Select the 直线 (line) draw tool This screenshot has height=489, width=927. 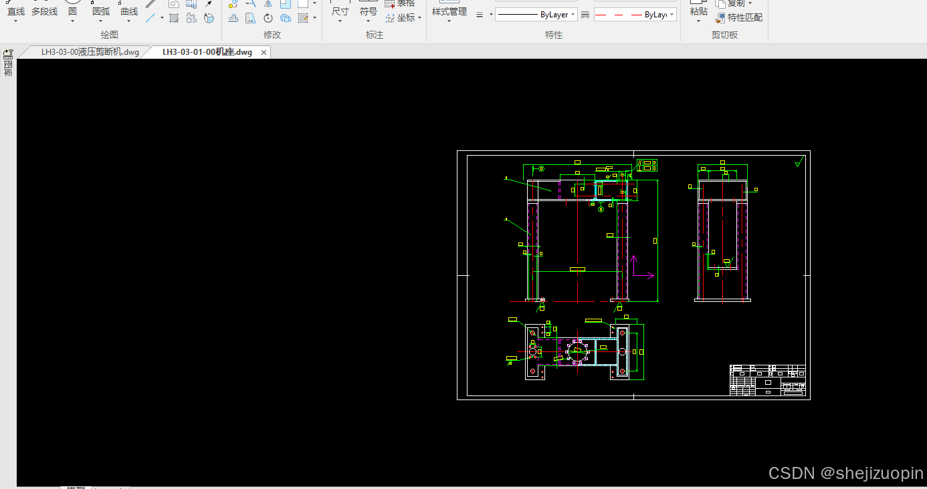tap(15, 11)
